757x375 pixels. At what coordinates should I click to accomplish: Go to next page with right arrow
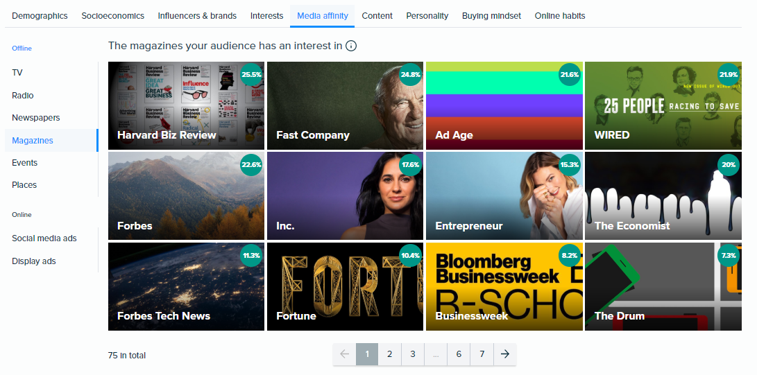505,354
